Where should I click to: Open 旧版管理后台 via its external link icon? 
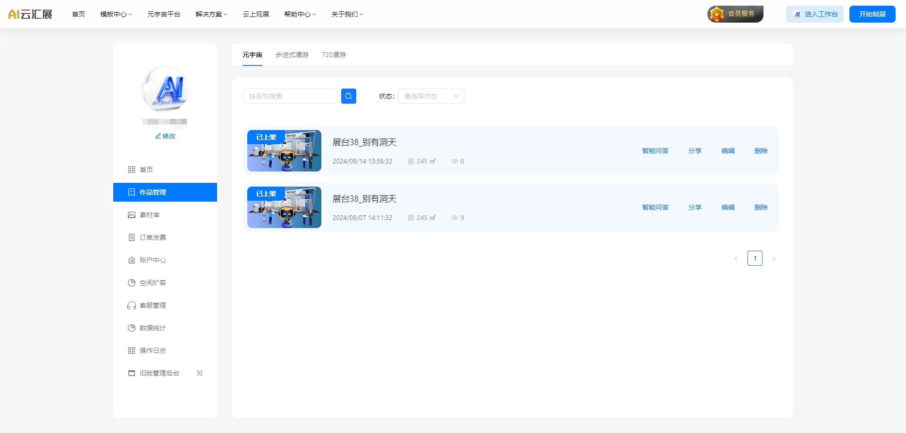(x=200, y=373)
